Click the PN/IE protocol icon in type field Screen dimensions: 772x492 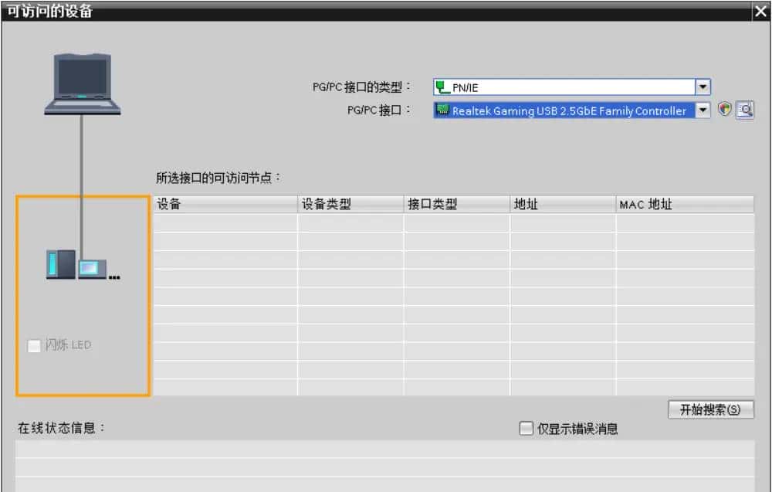[442, 87]
